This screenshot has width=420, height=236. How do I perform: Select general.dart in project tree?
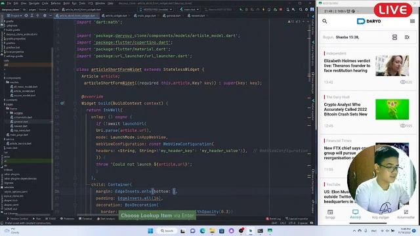pyautogui.click(x=19, y=122)
